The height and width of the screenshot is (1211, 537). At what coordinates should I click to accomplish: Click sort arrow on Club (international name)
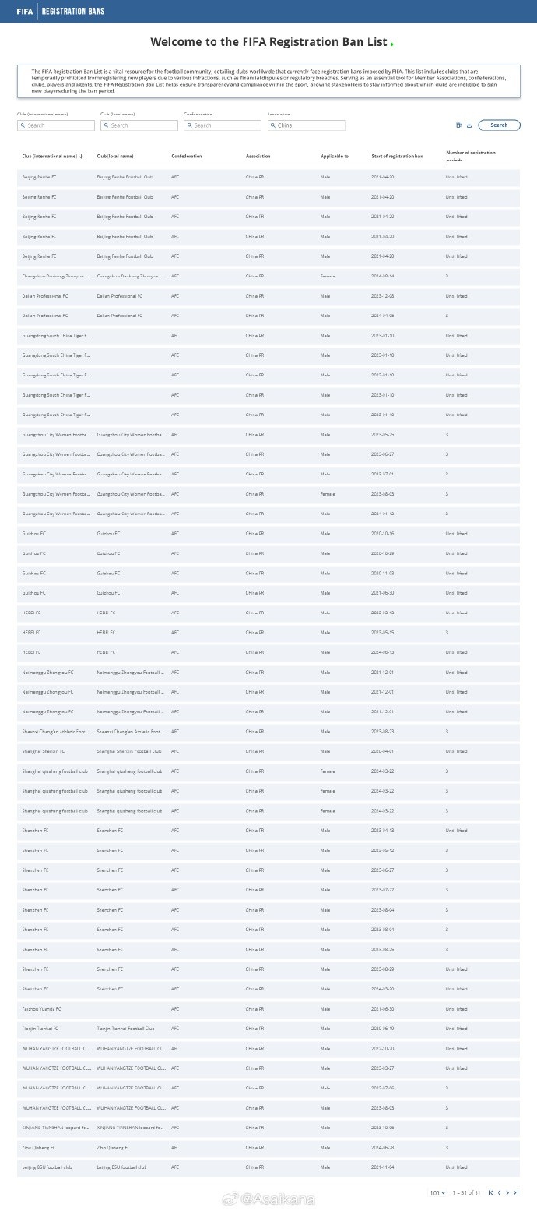click(x=82, y=157)
